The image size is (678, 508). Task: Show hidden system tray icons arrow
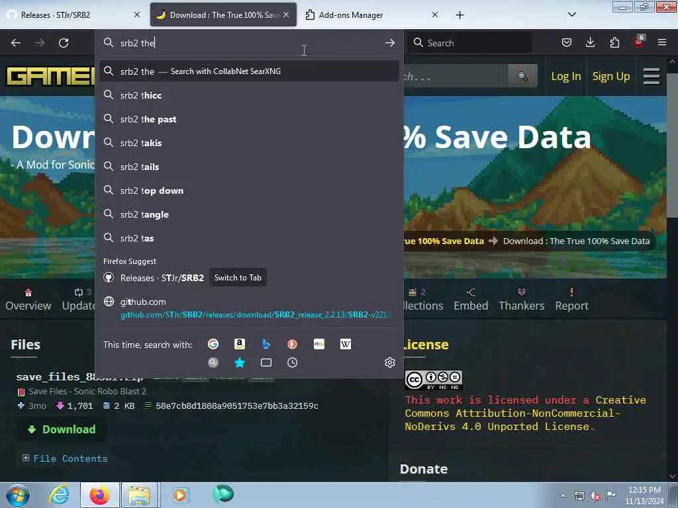(x=563, y=496)
